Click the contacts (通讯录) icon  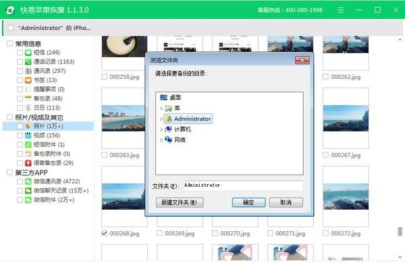click(28, 71)
